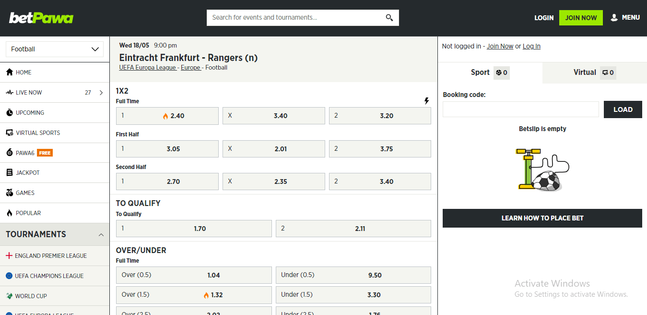Image resolution: width=647 pixels, height=315 pixels.
Task: Click the Home house icon
Action: click(x=10, y=72)
